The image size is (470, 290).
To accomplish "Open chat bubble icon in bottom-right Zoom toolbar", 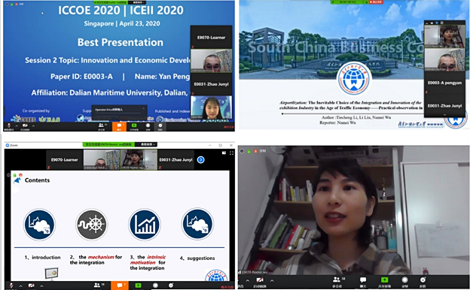I will (x=363, y=279).
